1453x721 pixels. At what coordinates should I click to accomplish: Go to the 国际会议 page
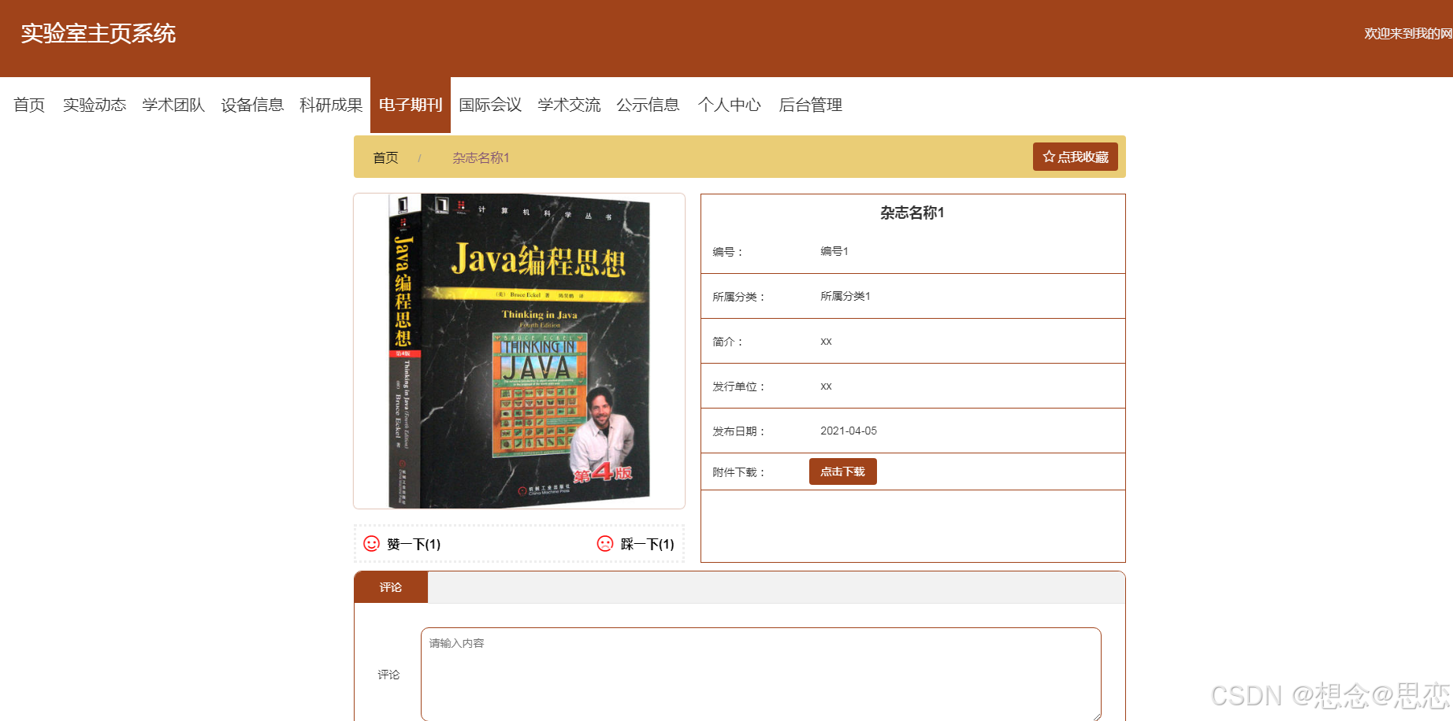coord(490,105)
